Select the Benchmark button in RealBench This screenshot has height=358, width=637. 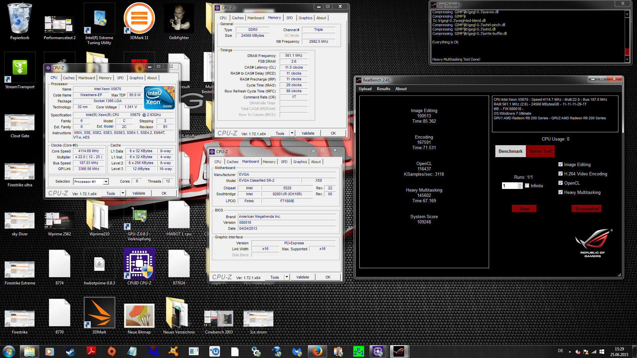point(511,151)
